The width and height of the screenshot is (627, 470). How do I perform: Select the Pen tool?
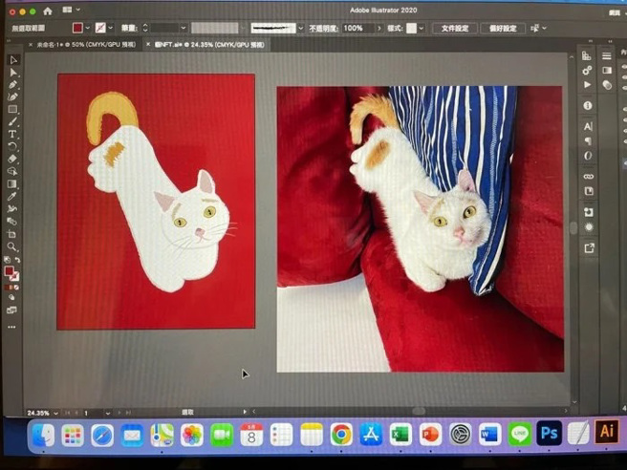tap(12, 85)
